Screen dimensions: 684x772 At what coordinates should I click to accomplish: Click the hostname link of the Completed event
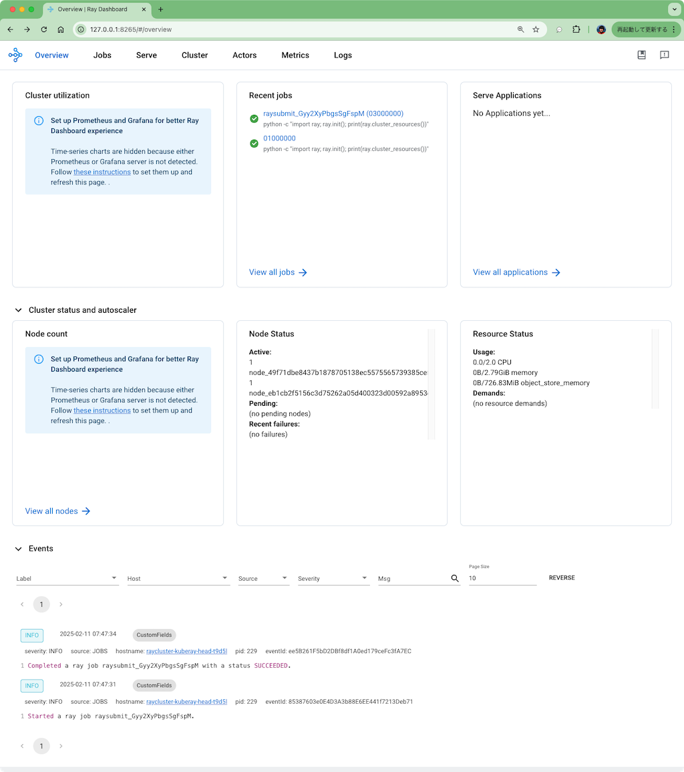click(186, 651)
